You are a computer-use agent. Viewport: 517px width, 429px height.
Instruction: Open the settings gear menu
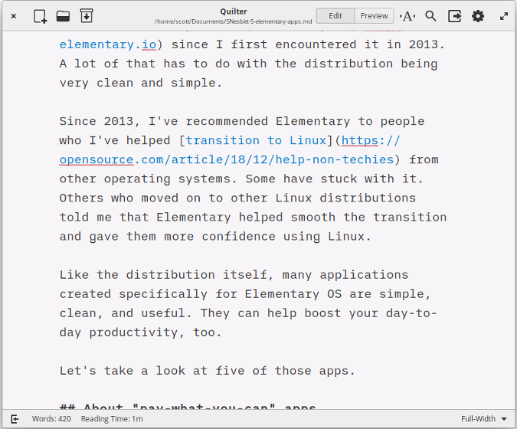478,16
